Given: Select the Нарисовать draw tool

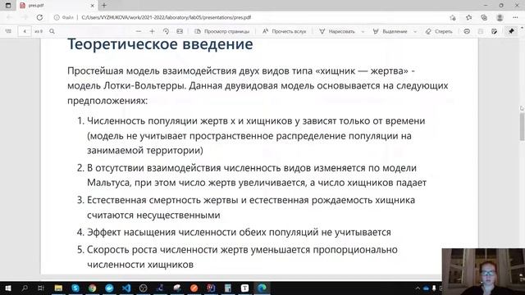Looking at the screenshot, I should coord(337,31).
